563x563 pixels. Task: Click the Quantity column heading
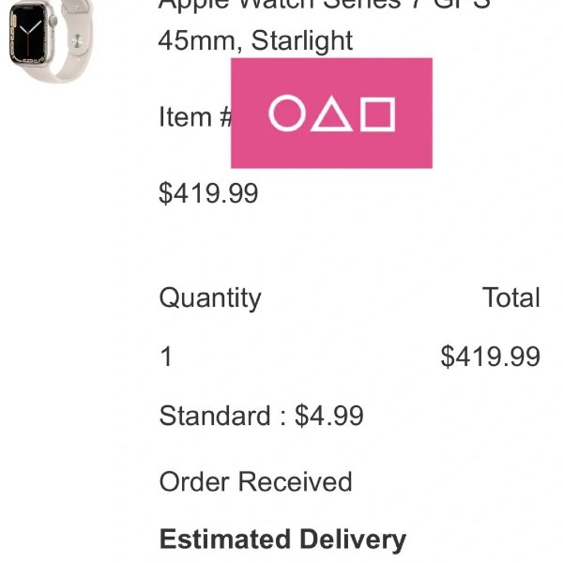point(210,298)
